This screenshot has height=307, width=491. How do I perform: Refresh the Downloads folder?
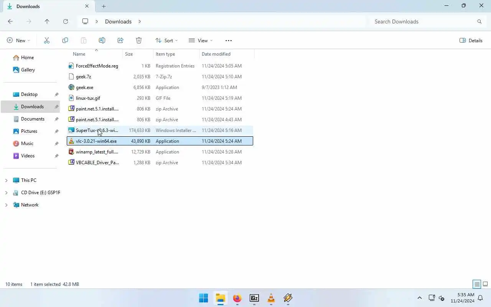(x=66, y=21)
